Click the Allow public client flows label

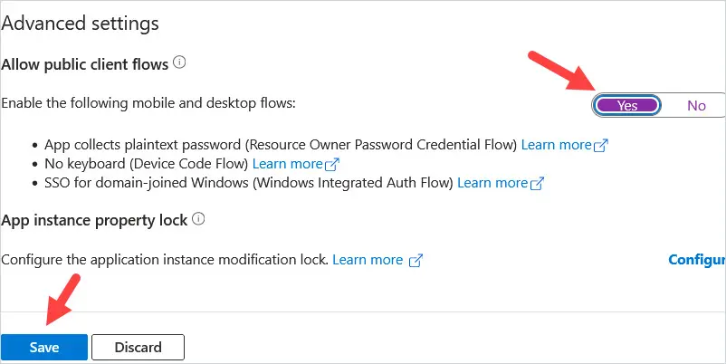pos(85,64)
